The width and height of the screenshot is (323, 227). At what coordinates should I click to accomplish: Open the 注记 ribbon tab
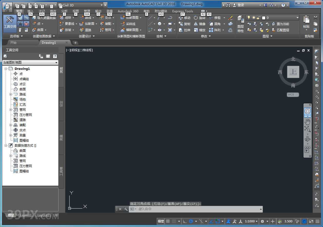[x=42, y=11]
